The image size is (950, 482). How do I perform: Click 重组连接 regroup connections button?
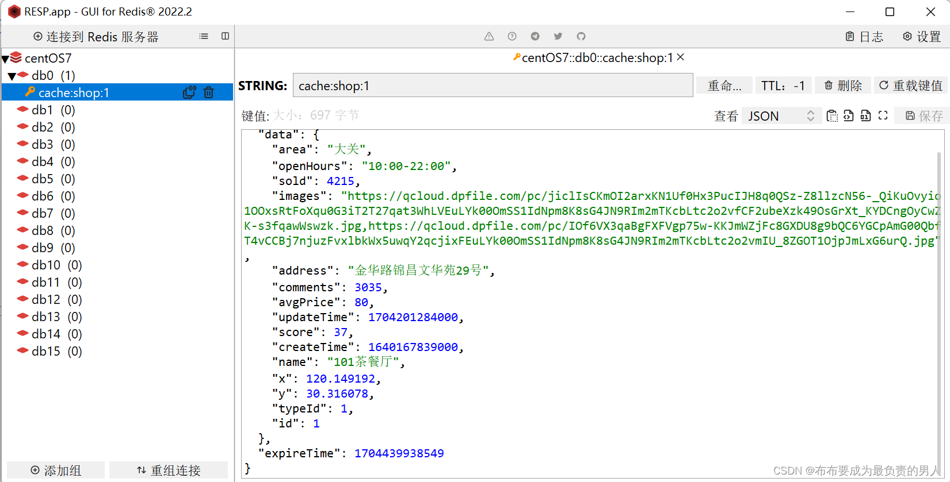(169, 471)
